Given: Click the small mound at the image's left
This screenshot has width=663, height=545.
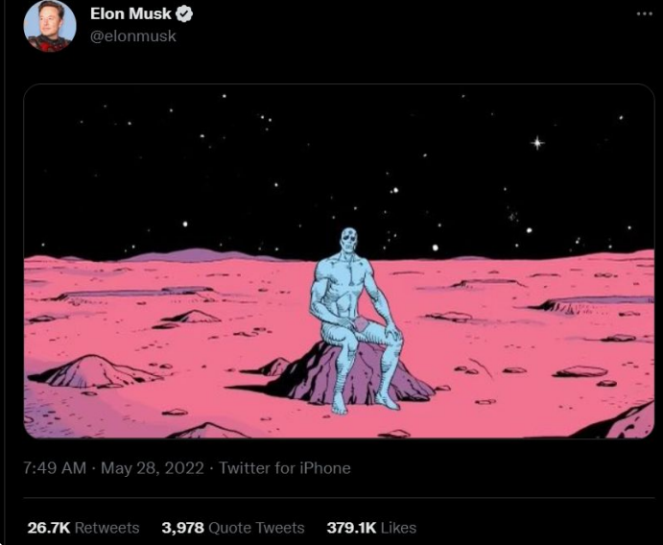Looking at the screenshot, I should tap(95, 371).
